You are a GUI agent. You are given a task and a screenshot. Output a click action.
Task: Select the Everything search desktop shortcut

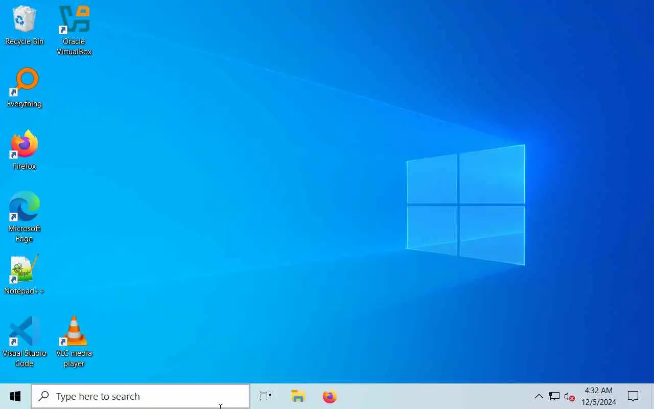click(24, 88)
